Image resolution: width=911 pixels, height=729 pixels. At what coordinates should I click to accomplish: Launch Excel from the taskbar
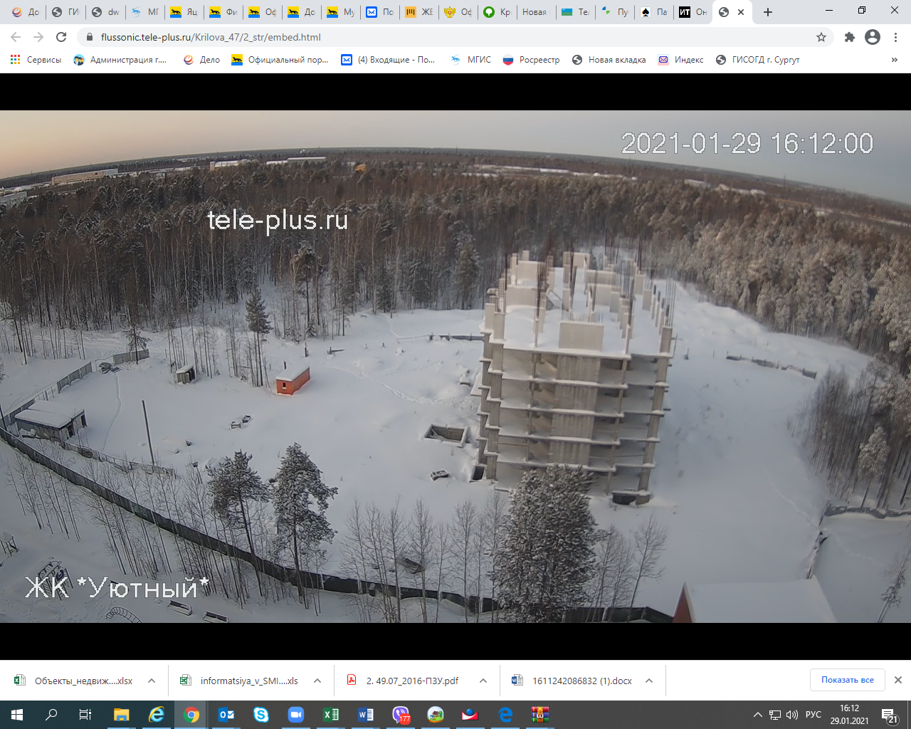[x=331, y=715]
